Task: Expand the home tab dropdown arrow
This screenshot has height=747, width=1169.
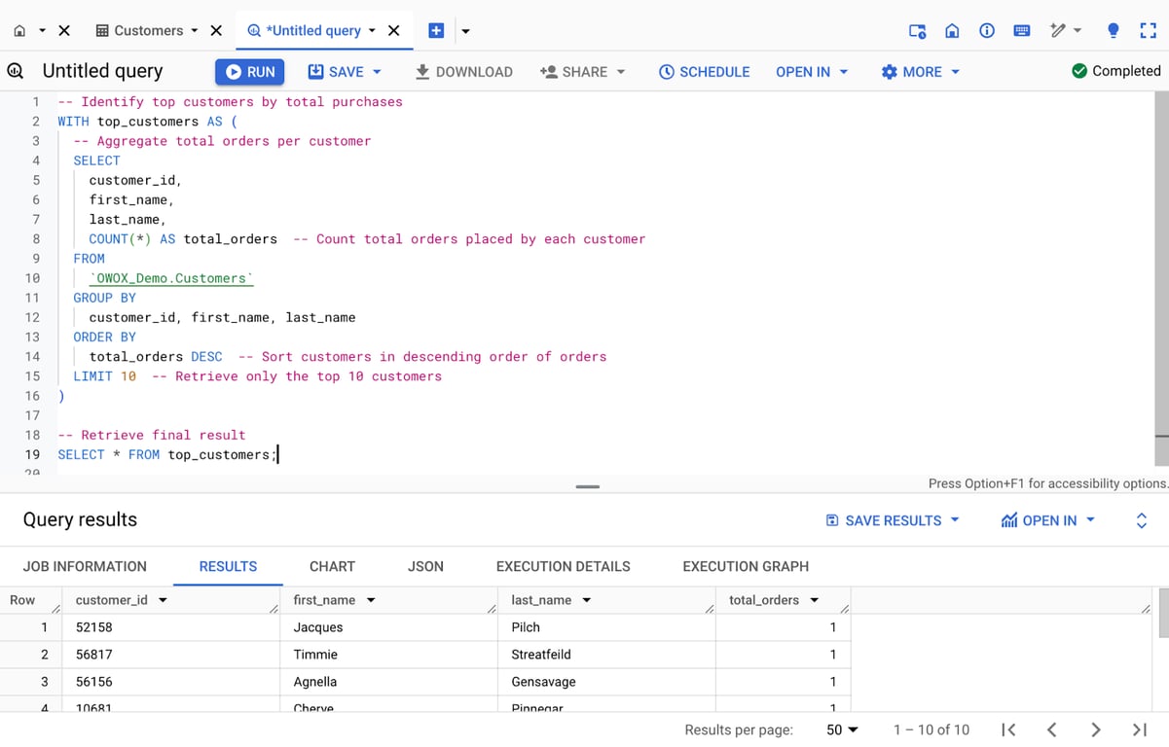Action: pos(42,31)
